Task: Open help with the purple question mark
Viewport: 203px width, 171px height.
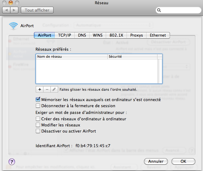Action: tap(12, 162)
